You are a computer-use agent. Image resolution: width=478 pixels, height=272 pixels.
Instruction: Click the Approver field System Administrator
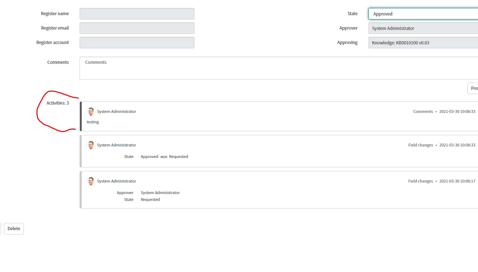pyautogui.click(x=423, y=28)
